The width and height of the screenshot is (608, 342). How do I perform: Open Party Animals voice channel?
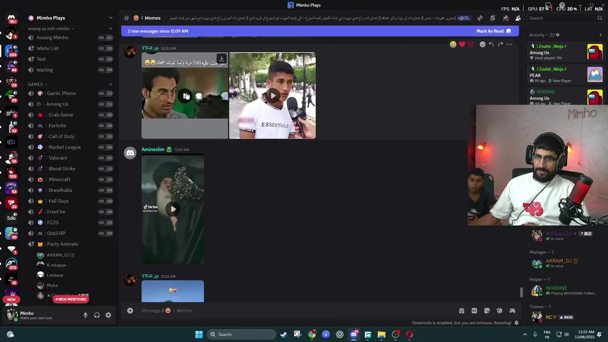click(x=70, y=244)
